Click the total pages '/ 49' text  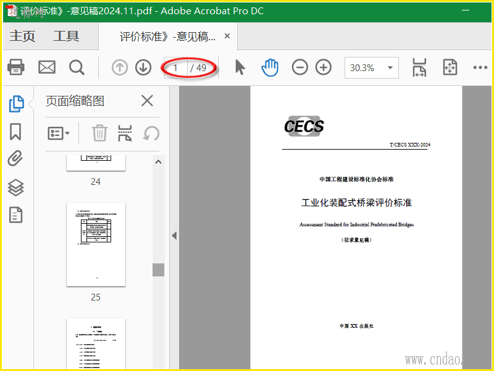click(198, 68)
